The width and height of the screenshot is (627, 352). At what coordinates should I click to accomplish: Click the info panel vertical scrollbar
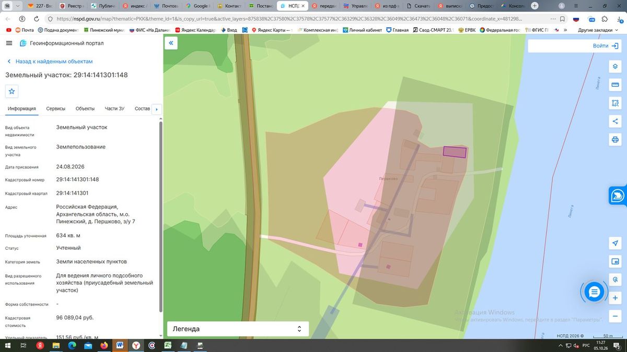click(x=160, y=216)
